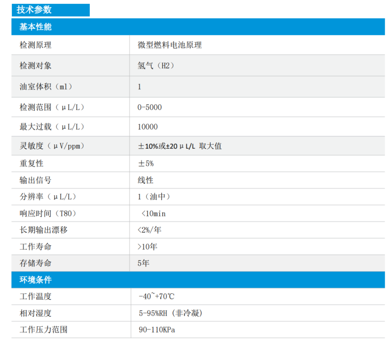Click the value -40~+70℃
Image resolution: width=390 pixels, height=339 pixels.
click(156, 296)
